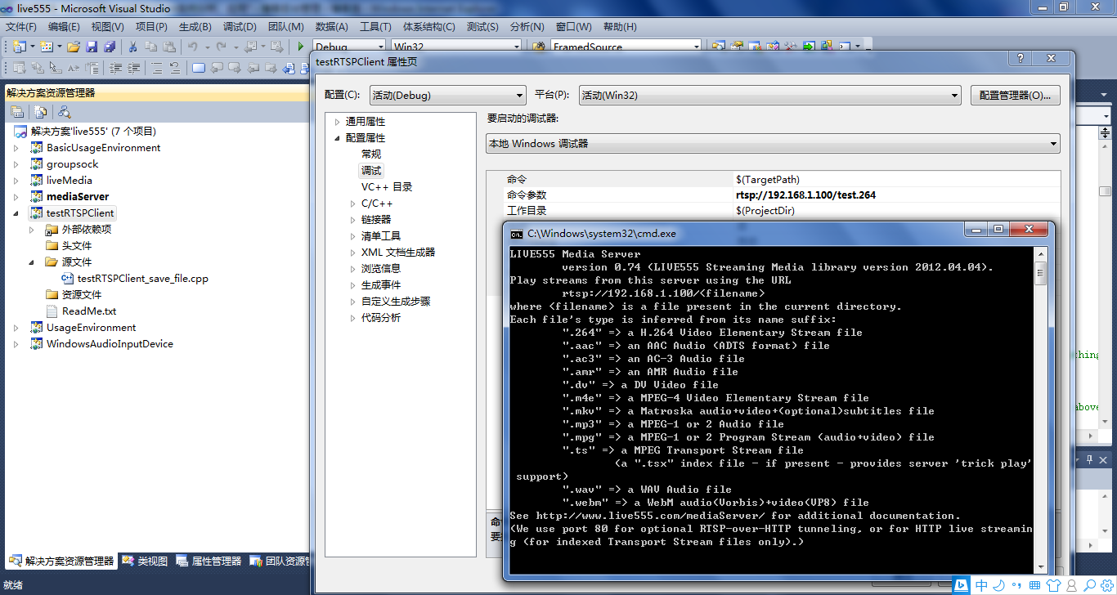Click the Comment Selection toolbar icon
This screenshot has height=595, width=1117.
point(157,68)
